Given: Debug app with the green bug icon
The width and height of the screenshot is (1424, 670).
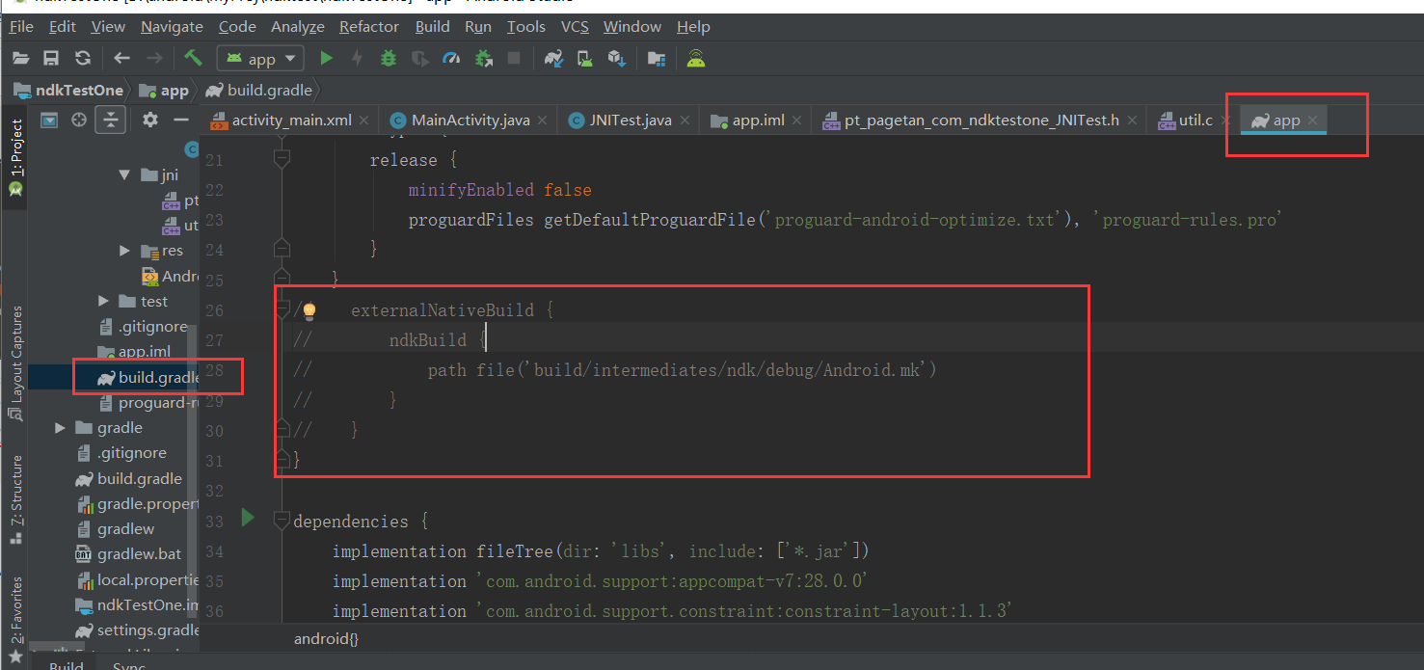Looking at the screenshot, I should [388, 59].
